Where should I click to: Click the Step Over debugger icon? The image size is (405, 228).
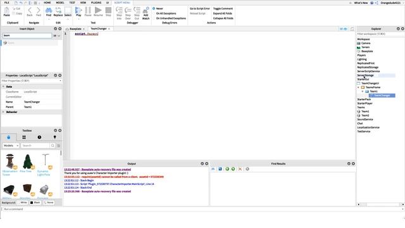128,13
